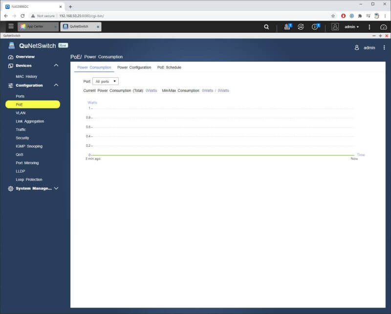Open Overview in sidebar
391x314 pixels.
25,57
